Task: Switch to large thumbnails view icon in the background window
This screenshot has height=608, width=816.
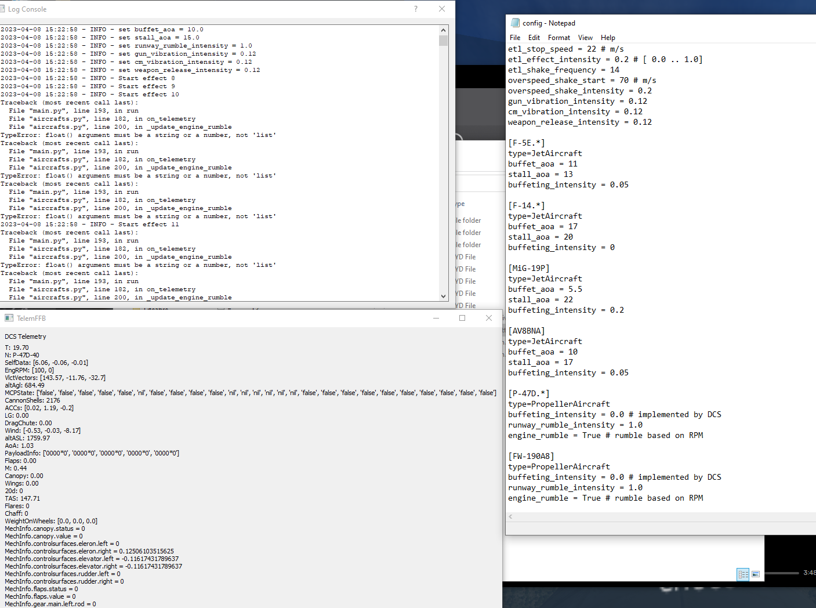Action: (x=756, y=574)
